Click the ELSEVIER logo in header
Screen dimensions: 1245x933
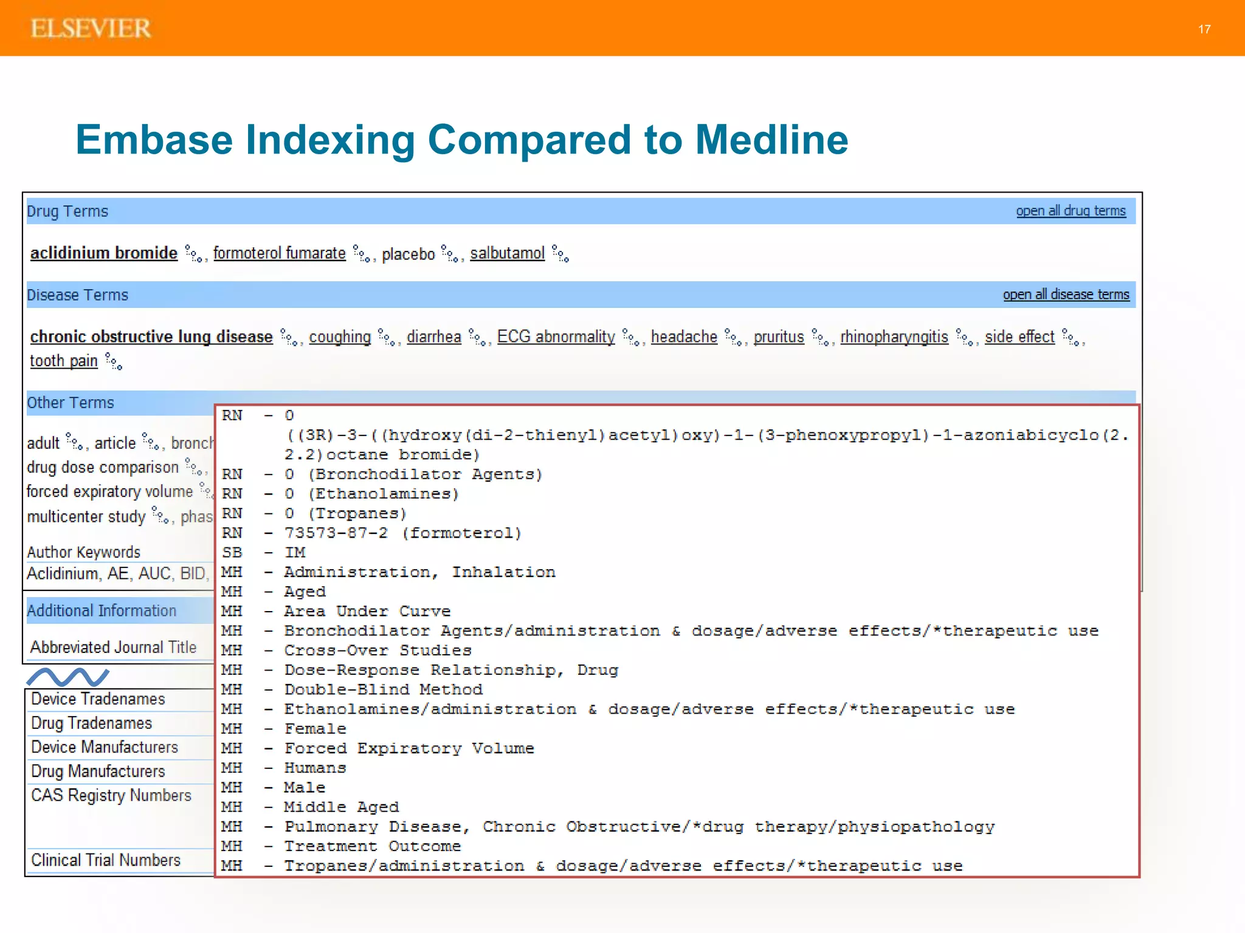[91, 29]
